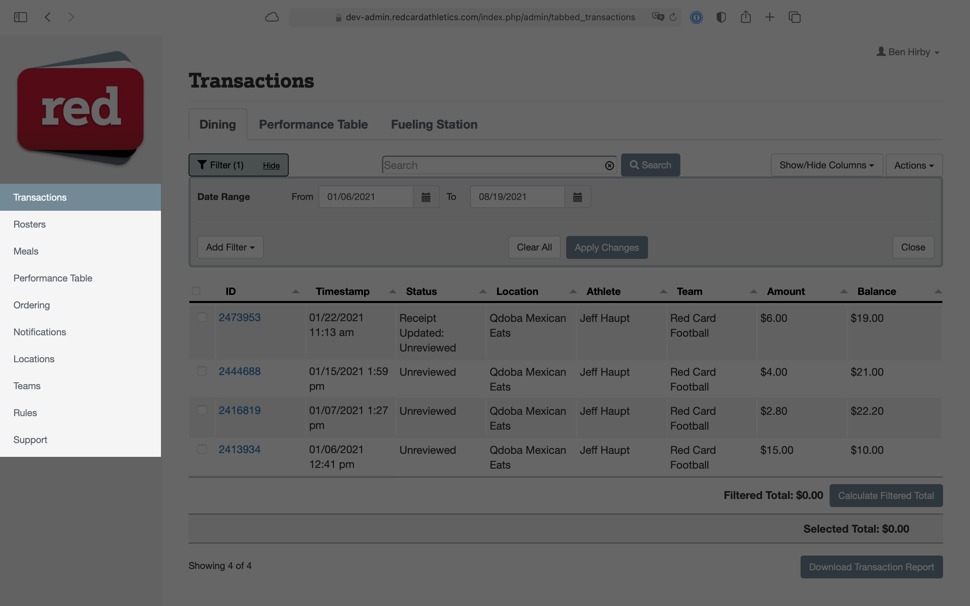Toggle the select-all checkbox in the table header
Image resolution: width=970 pixels, height=606 pixels.
coord(196,291)
